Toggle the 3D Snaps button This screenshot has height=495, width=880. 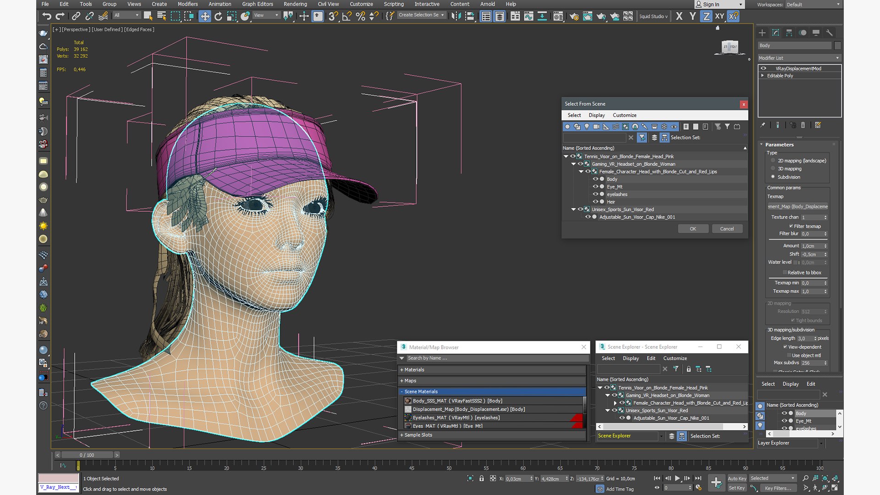(x=333, y=16)
